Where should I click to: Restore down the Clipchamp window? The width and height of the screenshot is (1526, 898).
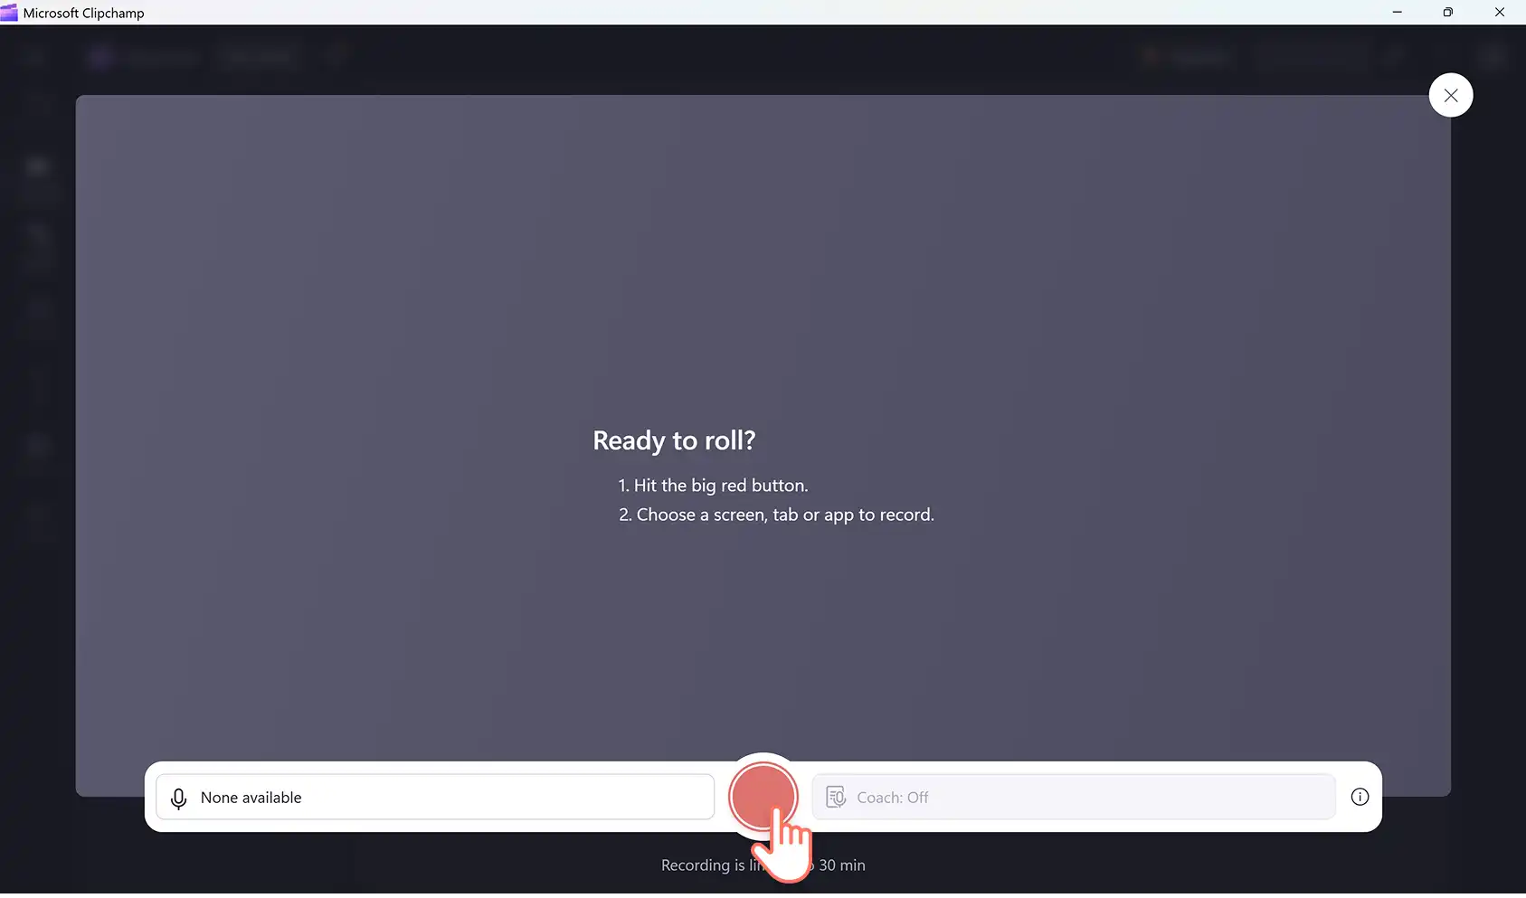pyautogui.click(x=1447, y=12)
